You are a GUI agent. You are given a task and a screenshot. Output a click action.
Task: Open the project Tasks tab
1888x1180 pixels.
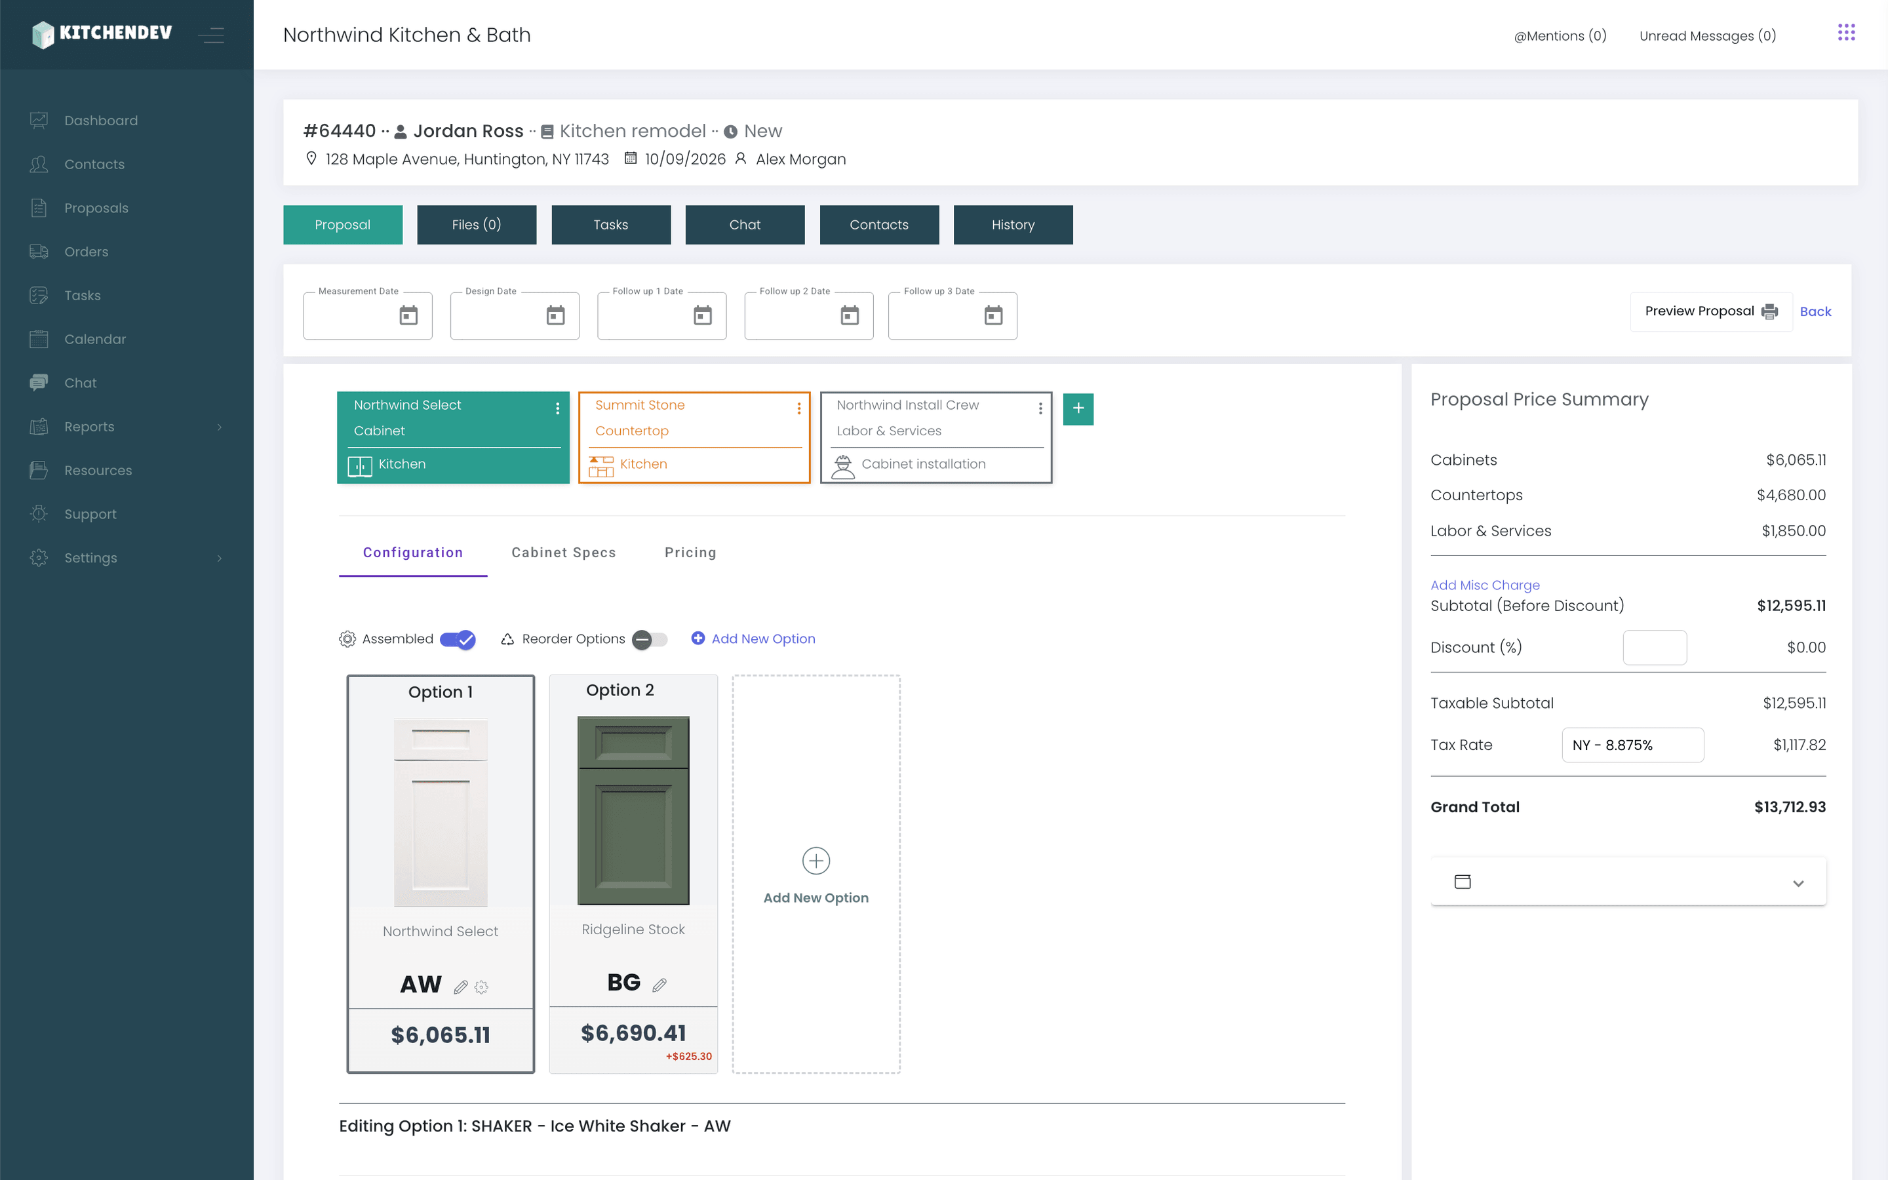(611, 225)
